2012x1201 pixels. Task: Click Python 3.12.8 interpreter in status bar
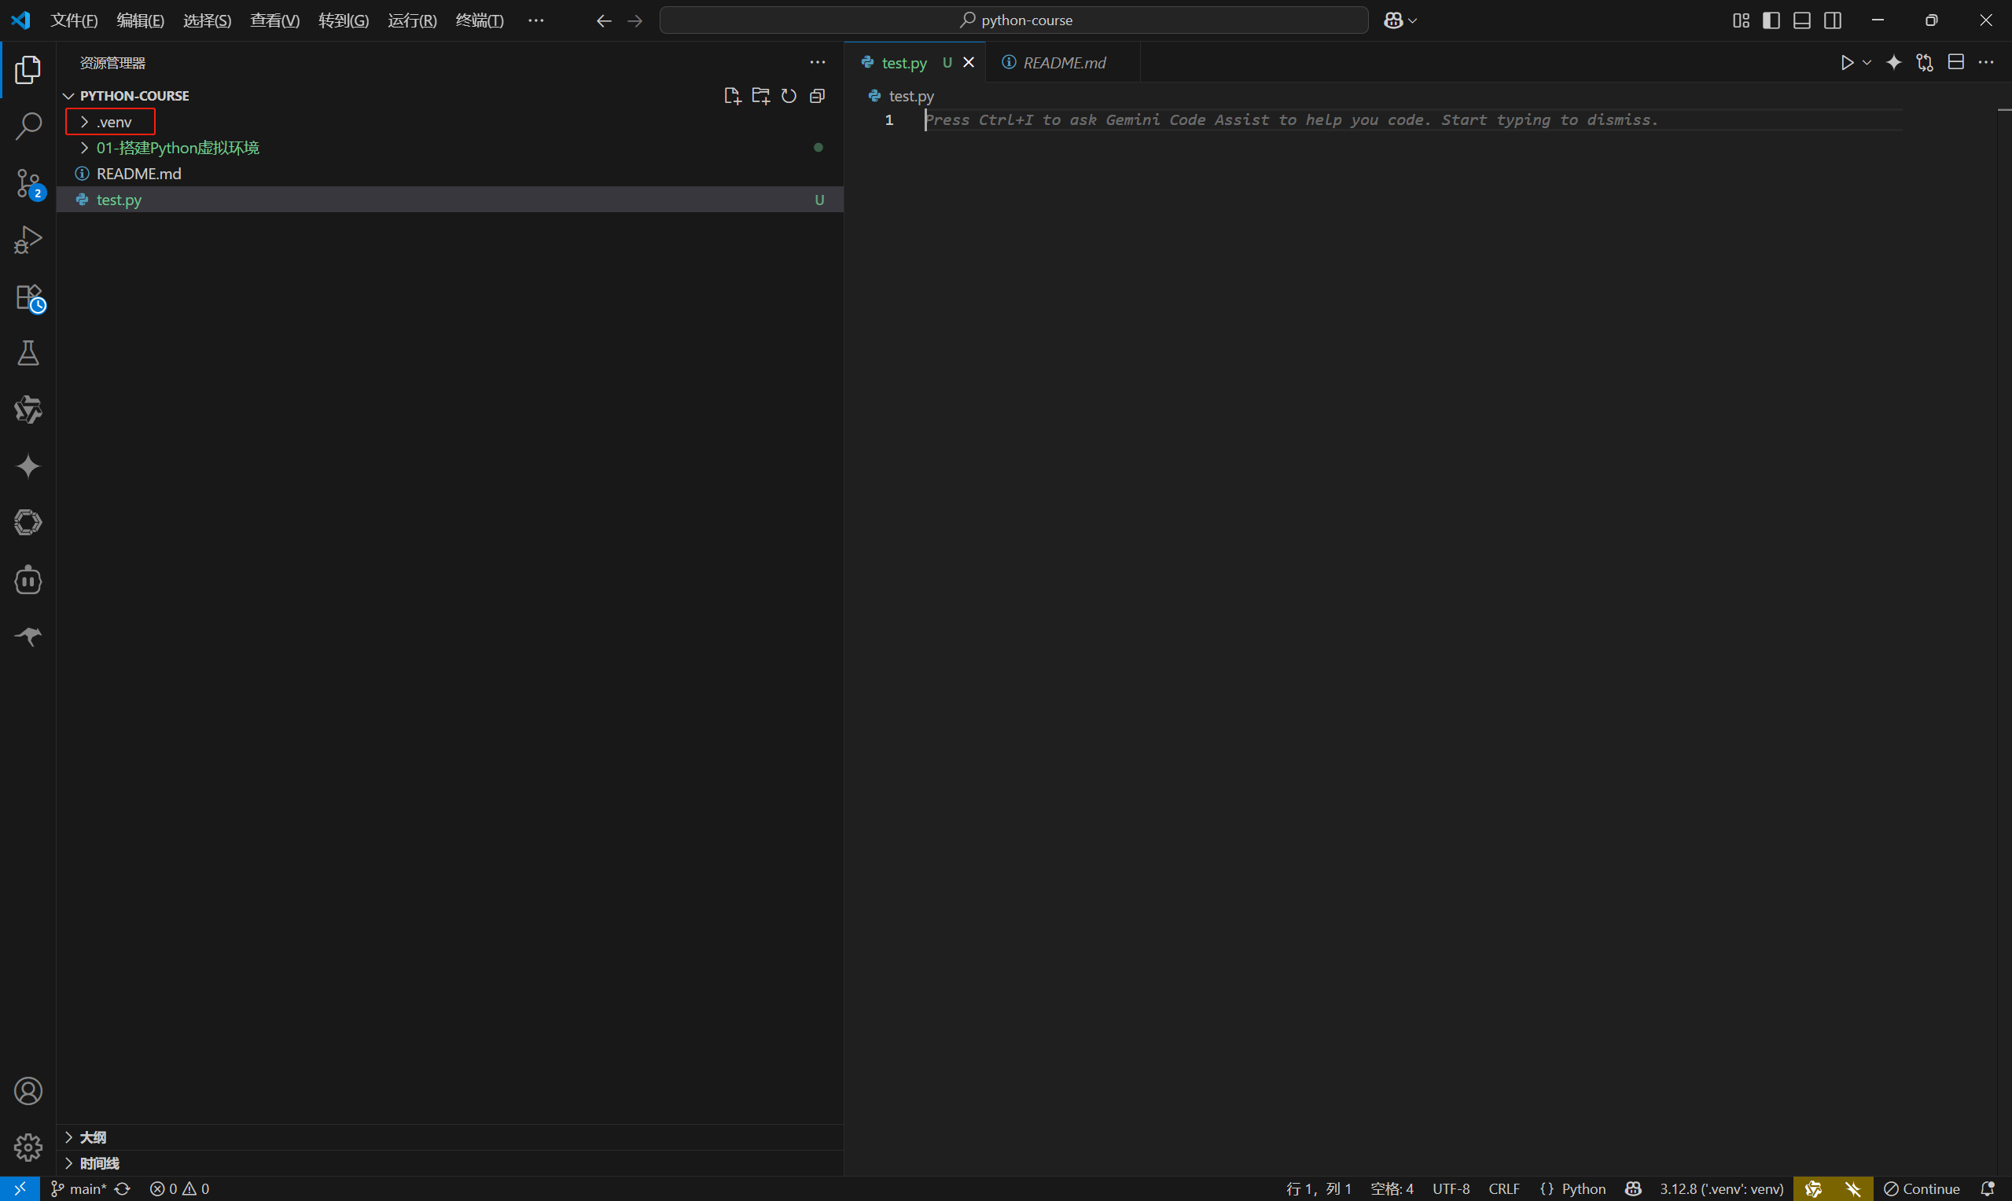click(x=1721, y=1188)
